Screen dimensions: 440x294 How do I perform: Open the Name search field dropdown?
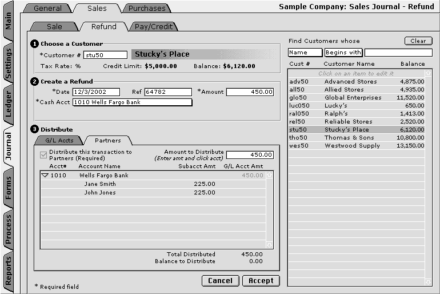305,52
